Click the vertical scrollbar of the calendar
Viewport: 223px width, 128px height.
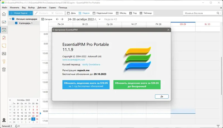(x=221, y=76)
